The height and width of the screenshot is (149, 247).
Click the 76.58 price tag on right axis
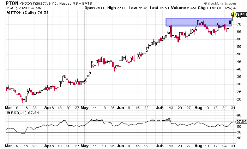[241, 15]
